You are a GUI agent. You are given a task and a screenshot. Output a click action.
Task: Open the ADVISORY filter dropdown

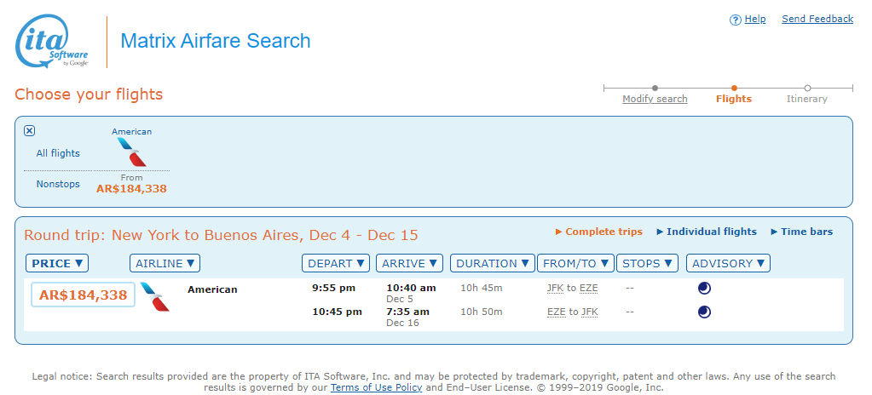(728, 263)
